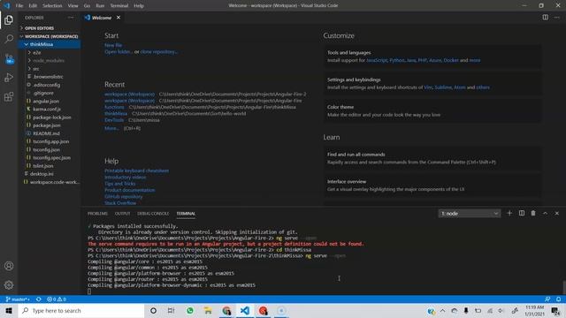This screenshot has width=566, height=318.
Task: Click Interface overview option
Action: pyautogui.click(x=432, y=185)
